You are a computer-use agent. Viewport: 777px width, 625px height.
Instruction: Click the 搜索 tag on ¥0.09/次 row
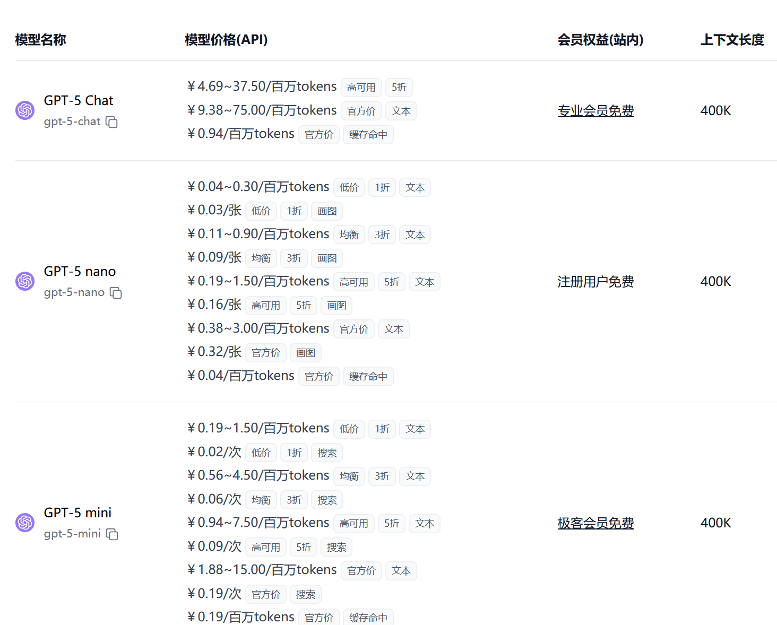click(x=336, y=548)
